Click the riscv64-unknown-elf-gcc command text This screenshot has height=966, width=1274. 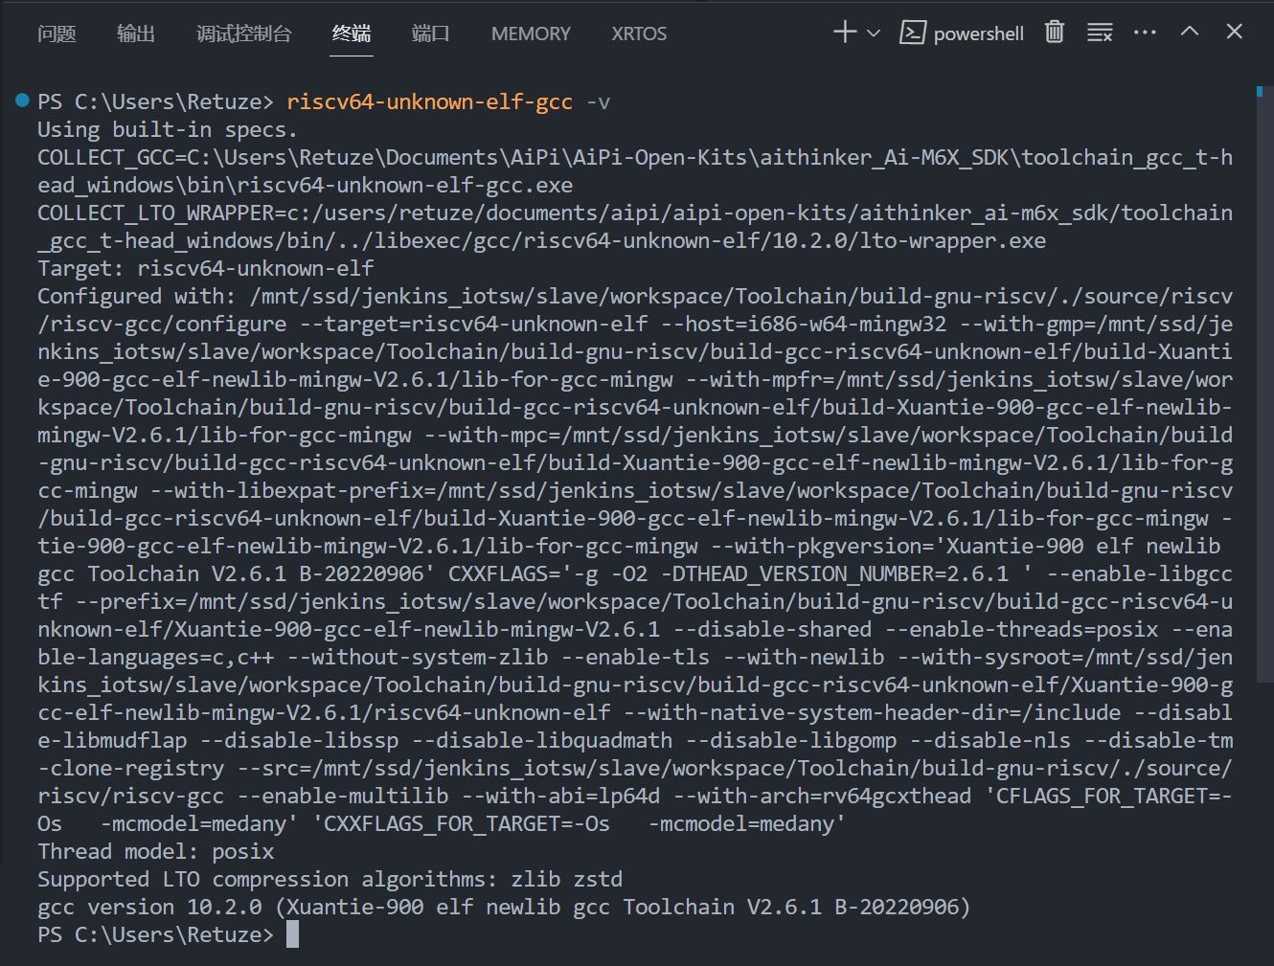point(429,102)
